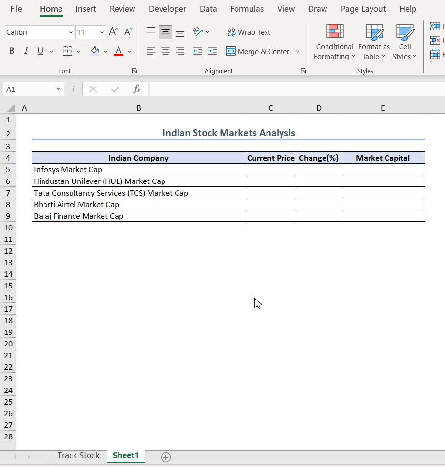Open borders dropdown arrow
Screen dimensions: 445x467
click(x=78, y=51)
